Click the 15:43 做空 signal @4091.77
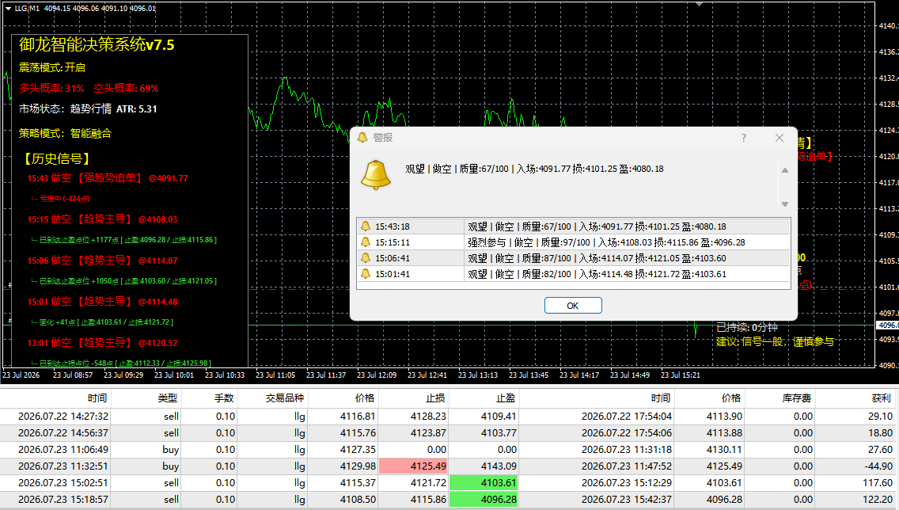The width and height of the screenshot is (899, 510). [107, 178]
